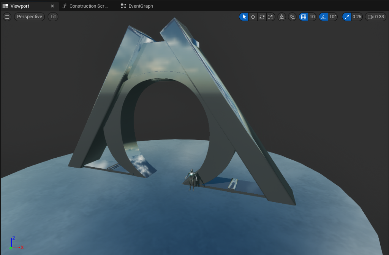389x255 pixels.
Task: Open the viewport options hamburger menu
Action: [7, 17]
